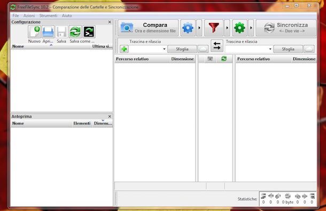Click the delete-left statistics icon
326x211 pixels.
[x=263, y=196]
